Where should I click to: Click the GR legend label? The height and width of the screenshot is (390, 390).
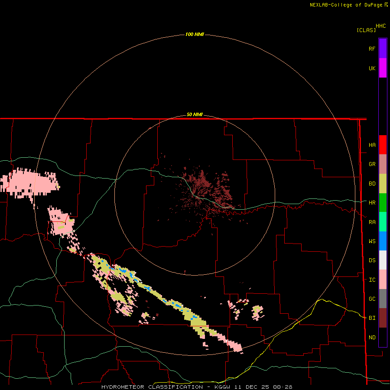372,164
